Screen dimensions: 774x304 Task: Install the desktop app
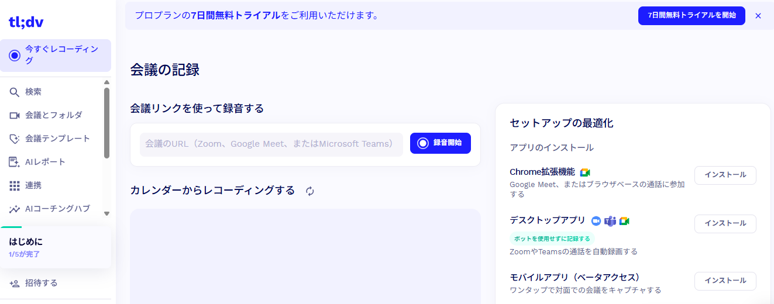click(x=725, y=223)
